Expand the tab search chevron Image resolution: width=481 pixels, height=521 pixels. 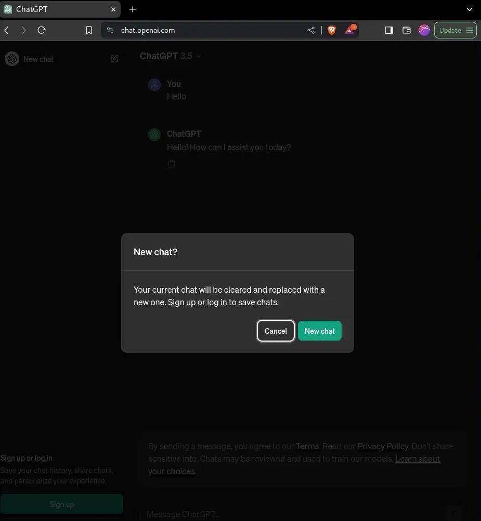point(470,9)
